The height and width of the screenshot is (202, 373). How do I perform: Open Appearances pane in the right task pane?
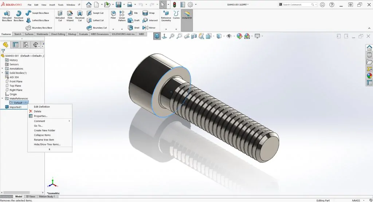pos(369,76)
